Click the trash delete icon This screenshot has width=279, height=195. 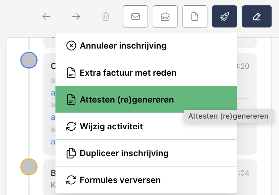[x=106, y=16]
